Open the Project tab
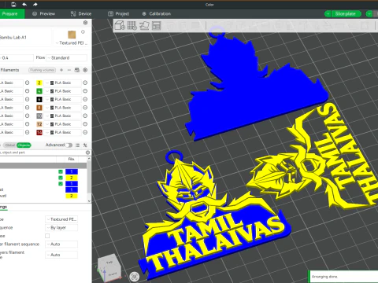378x283 pixels. point(119,14)
